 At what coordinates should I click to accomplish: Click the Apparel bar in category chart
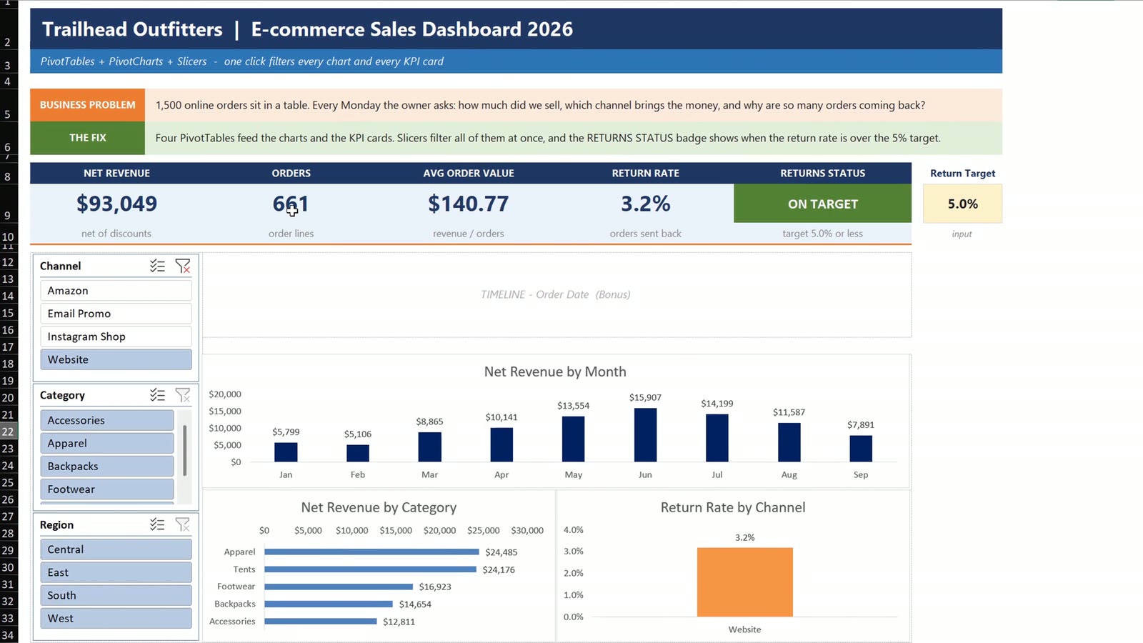(x=371, y=552)
